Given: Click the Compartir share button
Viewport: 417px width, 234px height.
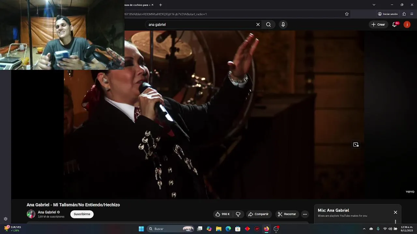Looking at the screenshot, I should pyautogui.click(x=258, y=214).
